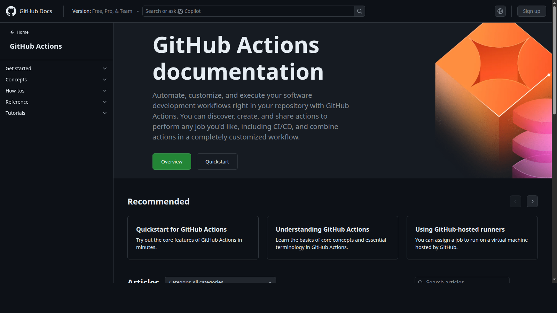Click the GitHub Actions documentation heading
The image size is (557, 313).
tap(238, 58)
